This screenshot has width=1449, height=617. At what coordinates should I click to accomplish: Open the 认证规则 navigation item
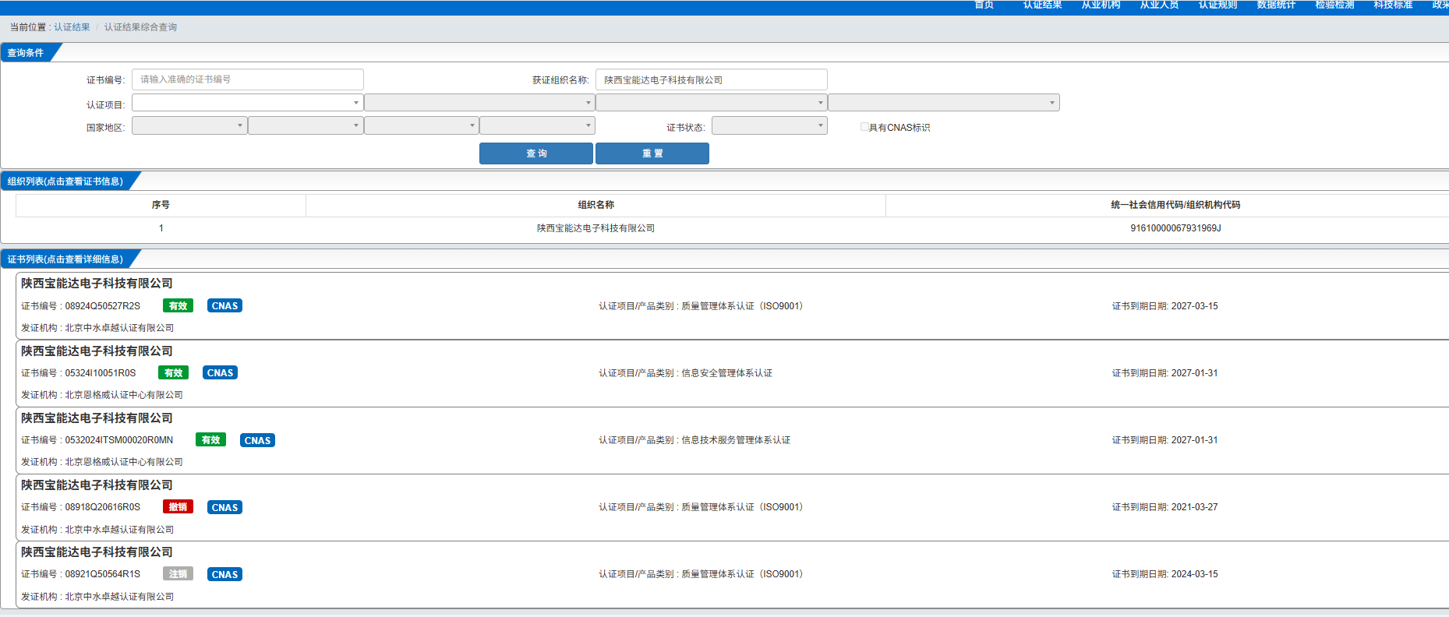pos(1218,5)
